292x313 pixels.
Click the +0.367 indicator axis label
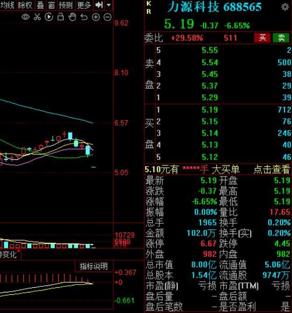[x=125, y=272]
